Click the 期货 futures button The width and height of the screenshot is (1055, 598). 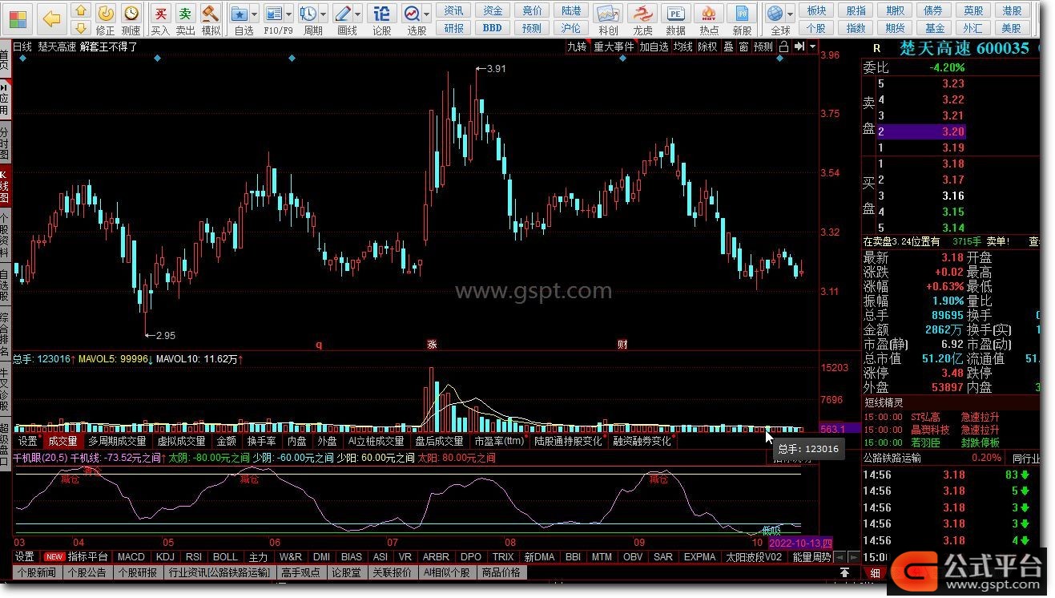pos(895,28)
